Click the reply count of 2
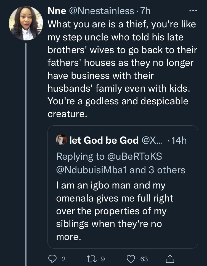 (63, 259)
